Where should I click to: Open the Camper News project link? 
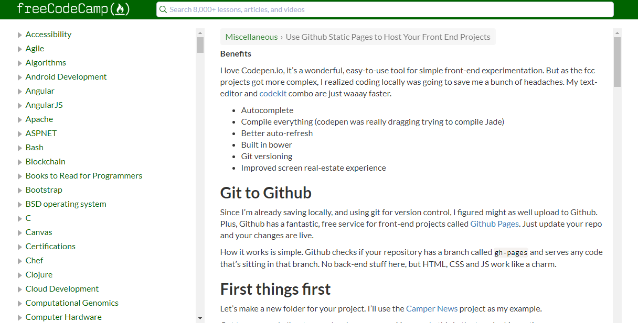point(432,309)
